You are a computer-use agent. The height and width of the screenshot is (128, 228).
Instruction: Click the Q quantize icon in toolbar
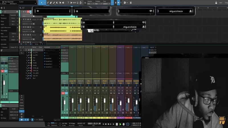77,3
